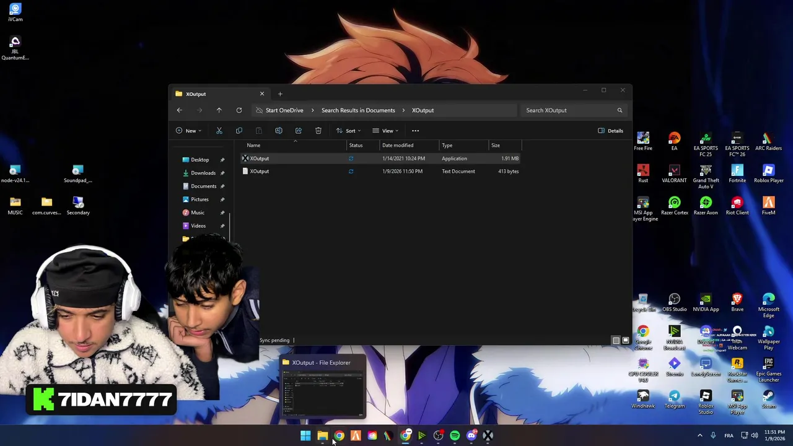Open the See more ellipsis menu
Screen dimensions: 793x446
pos(415,131)
